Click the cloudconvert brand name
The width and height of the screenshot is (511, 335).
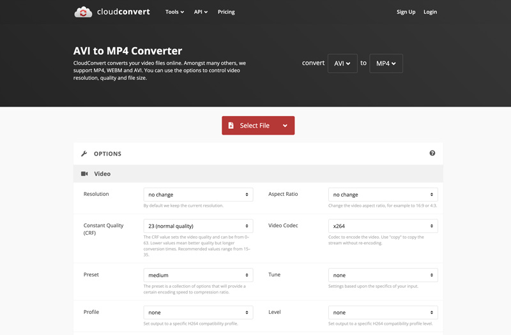click(x=123, y=11)
